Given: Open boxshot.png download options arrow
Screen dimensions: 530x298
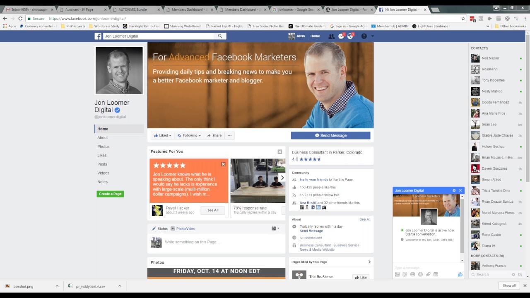Looking at the screenshot, I should pyautogui.click(x=57, y=286).
